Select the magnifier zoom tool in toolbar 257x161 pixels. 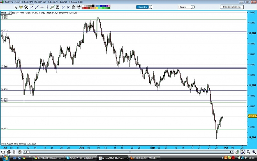(26, 7)
